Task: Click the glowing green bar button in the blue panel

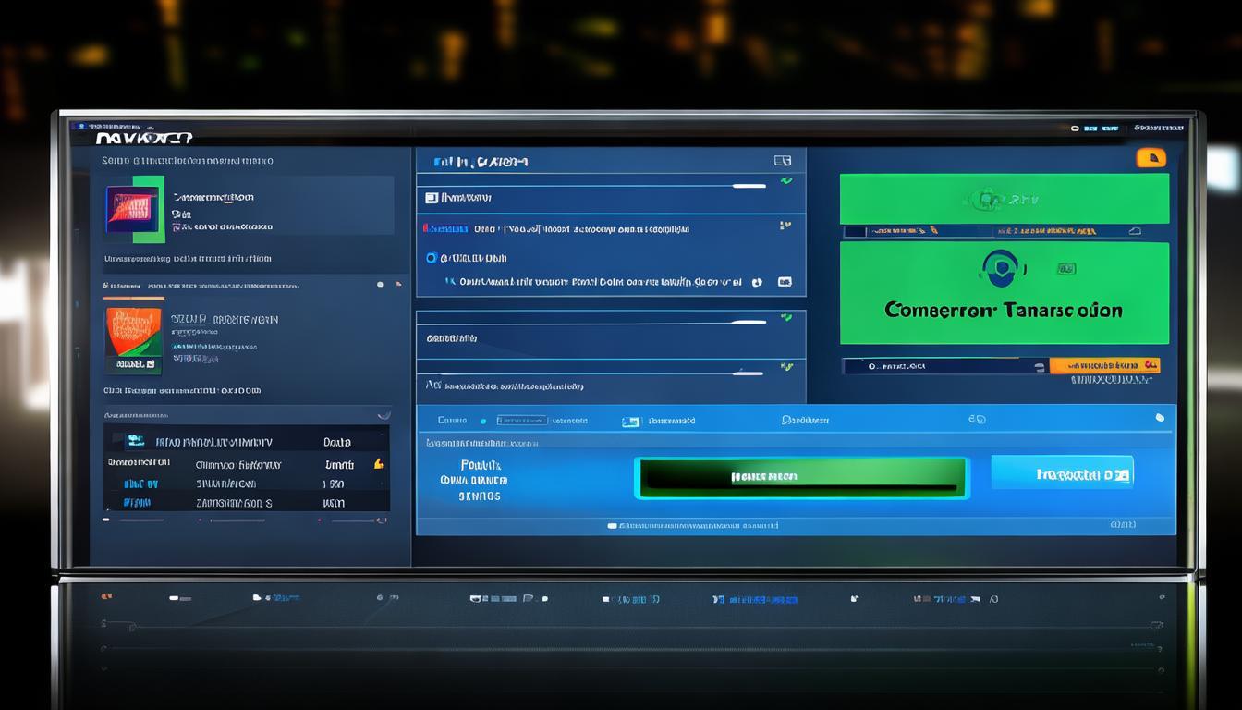Action: (801, 477)
